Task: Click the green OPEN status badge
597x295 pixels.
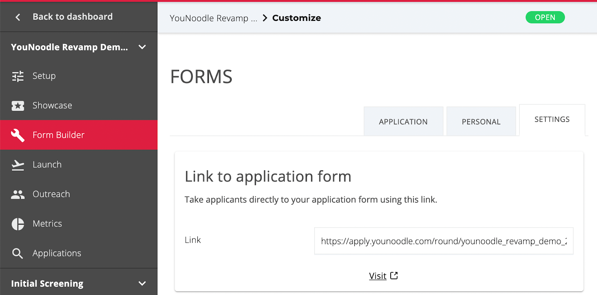Action: click(545, 17)
